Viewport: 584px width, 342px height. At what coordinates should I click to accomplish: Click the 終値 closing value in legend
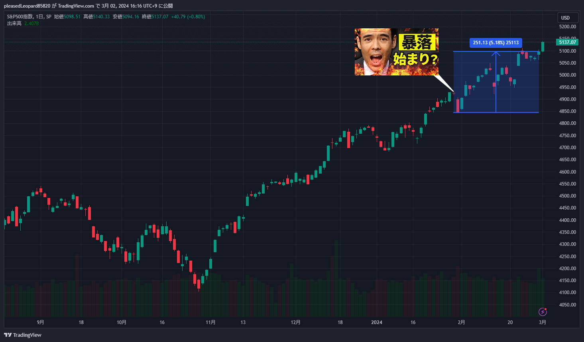[x=159, y=17]
